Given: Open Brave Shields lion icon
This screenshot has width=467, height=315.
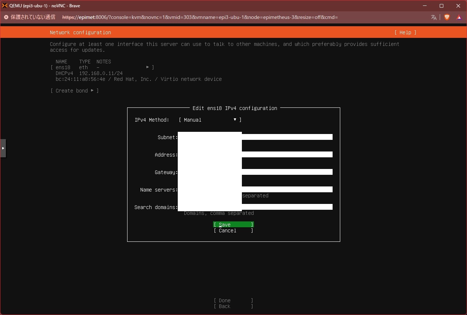Looking at the screenshot, I should tap(447, 17).
